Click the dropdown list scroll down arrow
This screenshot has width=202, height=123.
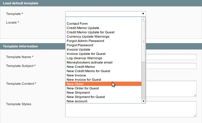[x=143, y=101]
